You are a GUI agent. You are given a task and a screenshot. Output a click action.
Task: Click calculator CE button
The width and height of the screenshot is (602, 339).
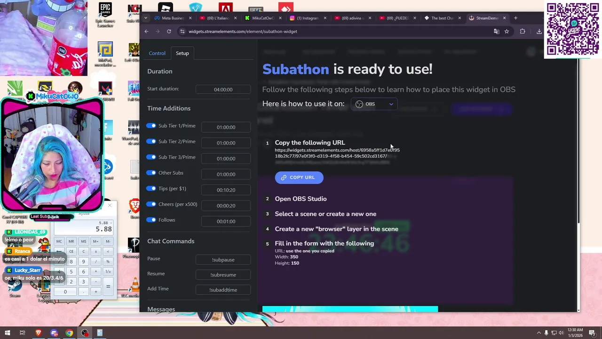click(71, 251)
